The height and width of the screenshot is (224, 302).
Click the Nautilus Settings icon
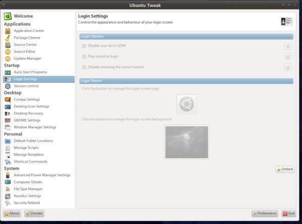[8, 196]
